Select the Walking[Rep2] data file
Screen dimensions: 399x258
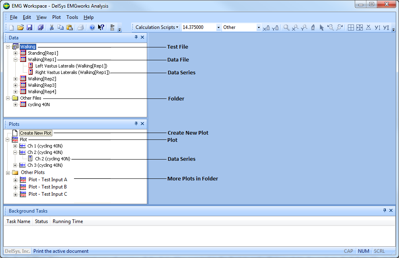42,79
